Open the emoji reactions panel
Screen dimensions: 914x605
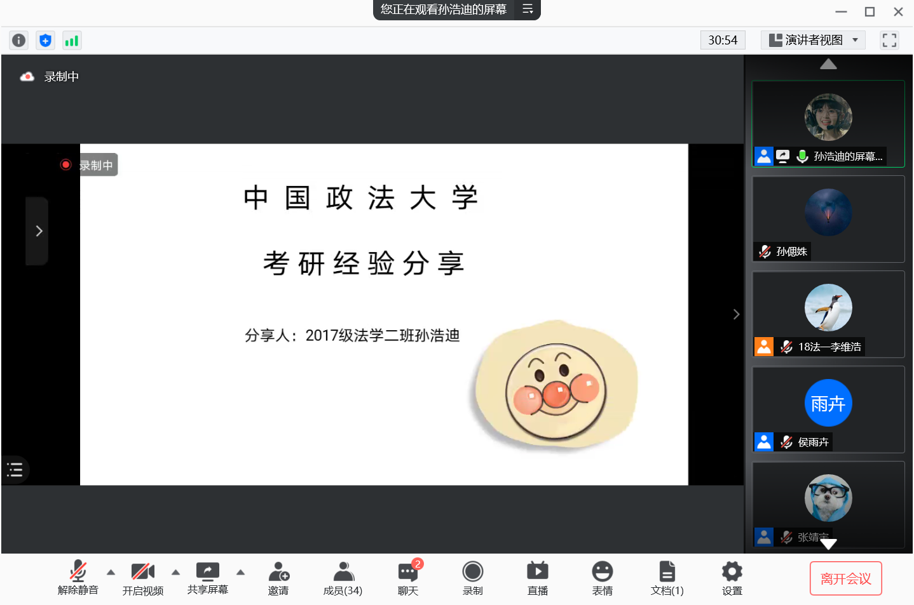[x=602, y=578]
